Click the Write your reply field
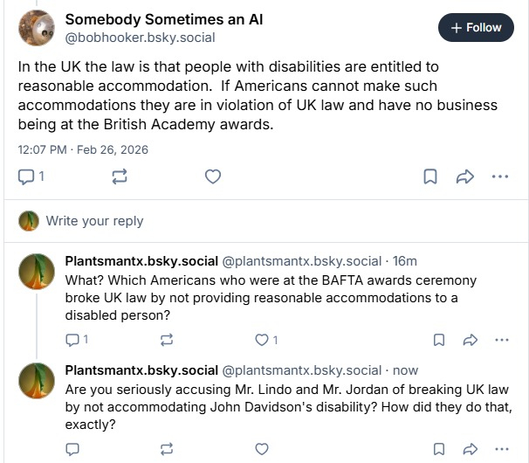The image size is (529, 463). 94,221
